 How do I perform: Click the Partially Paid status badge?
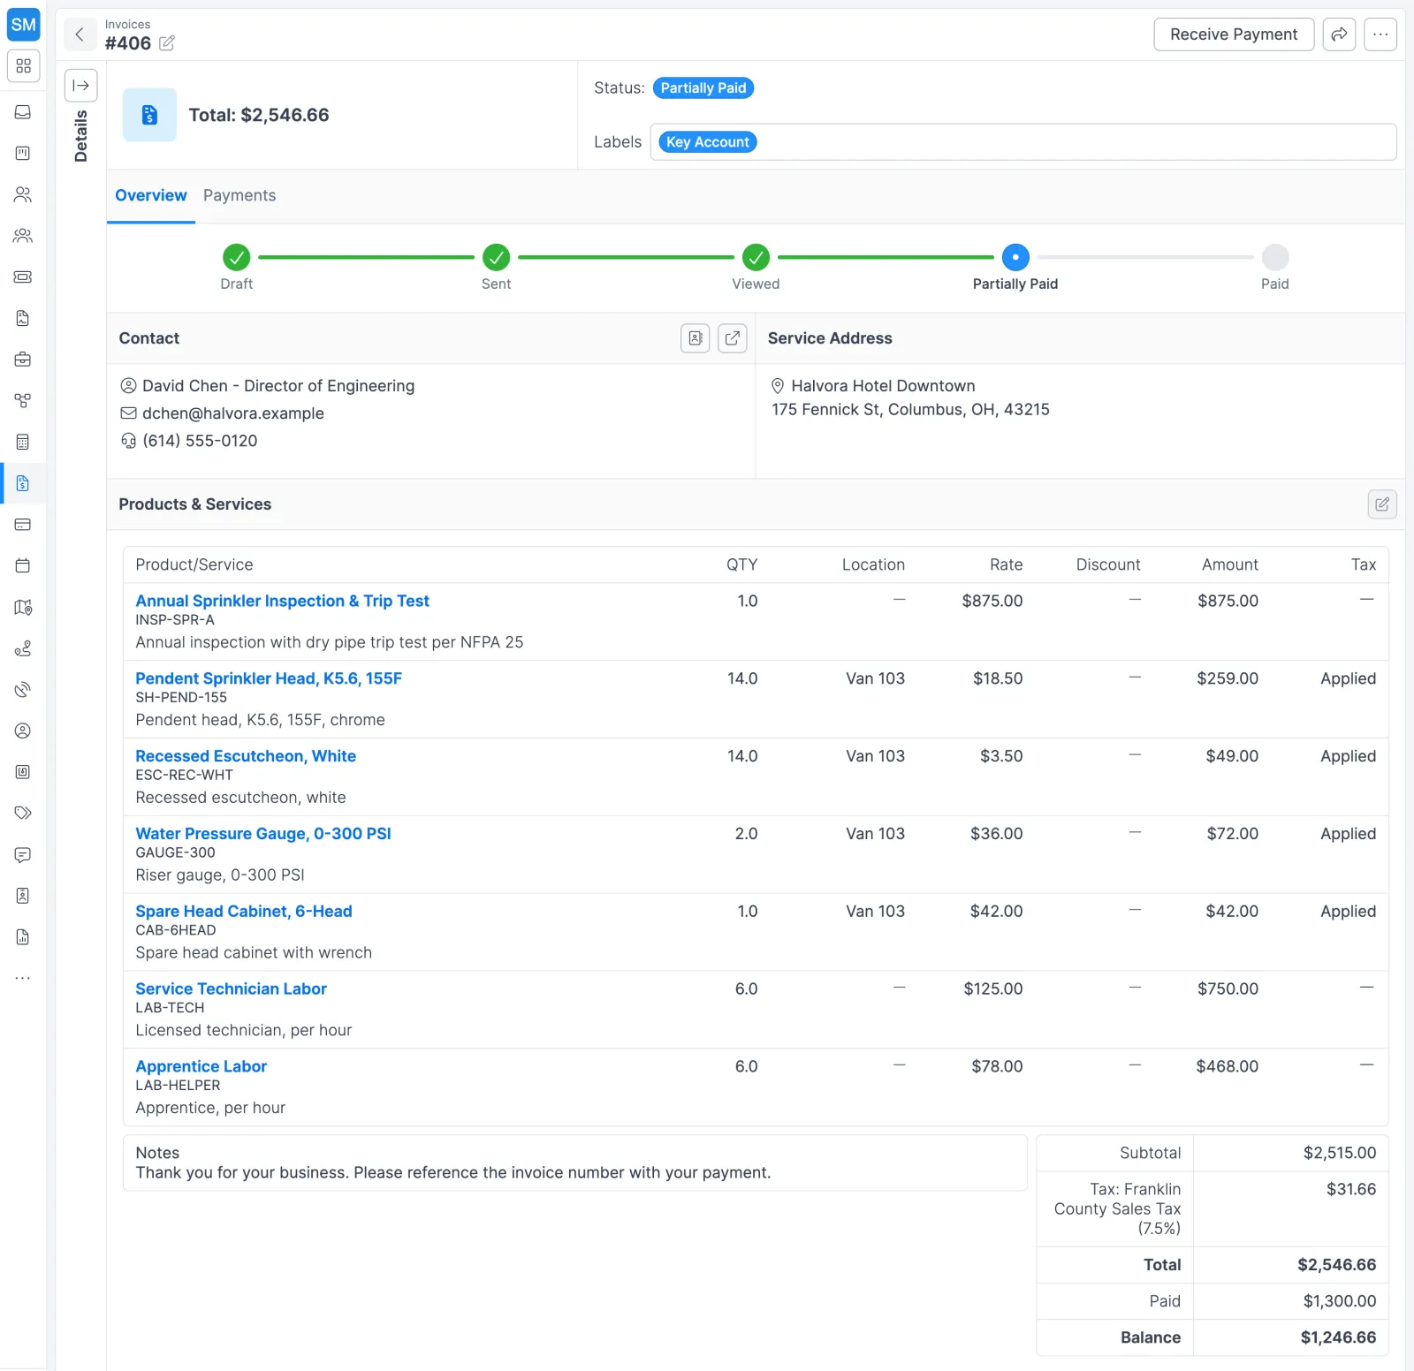pyautogui.click(x=703, y=88)
